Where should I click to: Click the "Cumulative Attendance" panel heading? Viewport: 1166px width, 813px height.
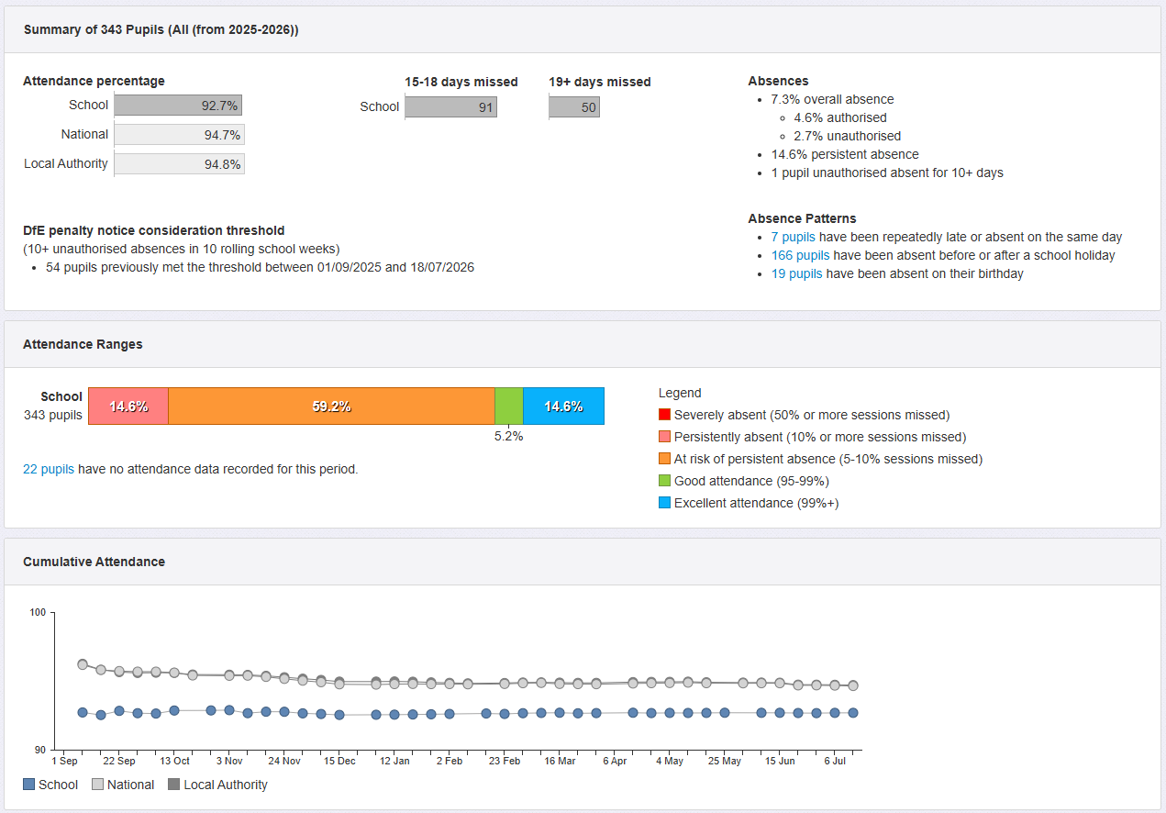(94, 562)
